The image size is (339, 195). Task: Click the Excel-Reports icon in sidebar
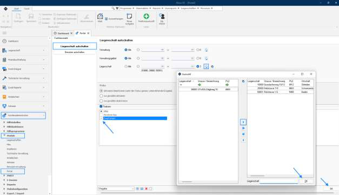(4, 88)
